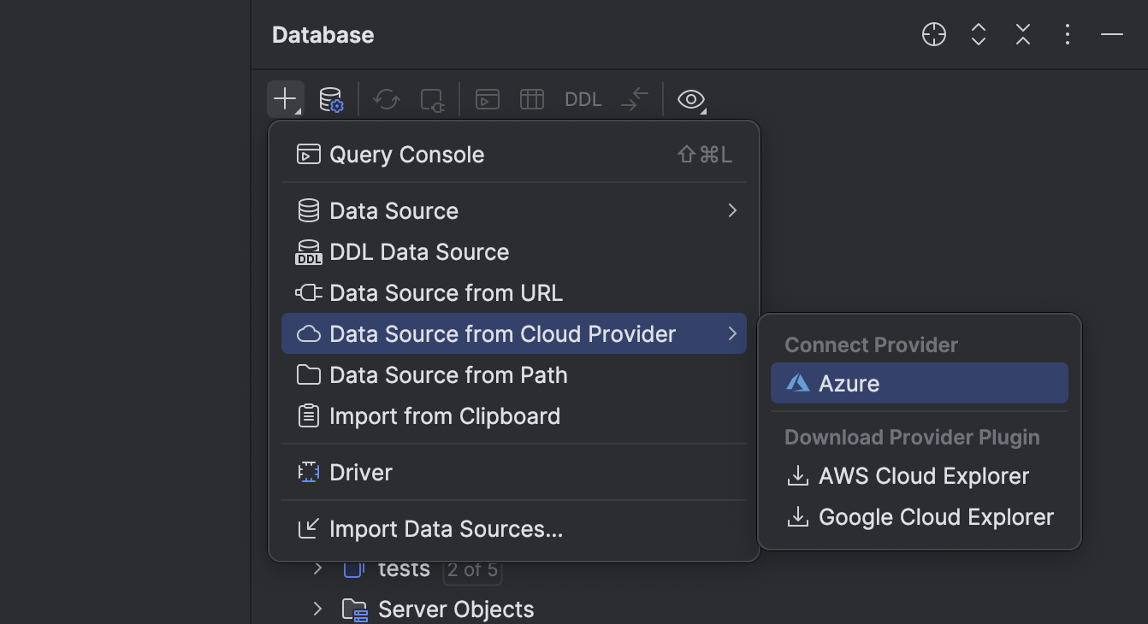Select Import Data Sources from the menu
This screenshot has height=624, width=1148.
point(446,529)
